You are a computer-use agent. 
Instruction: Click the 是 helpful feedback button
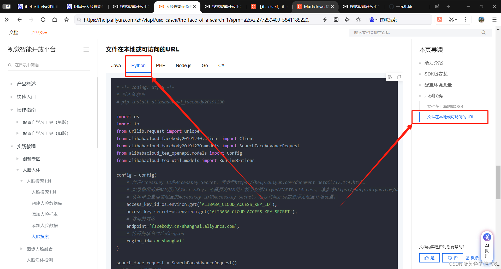tap(429, 258)
